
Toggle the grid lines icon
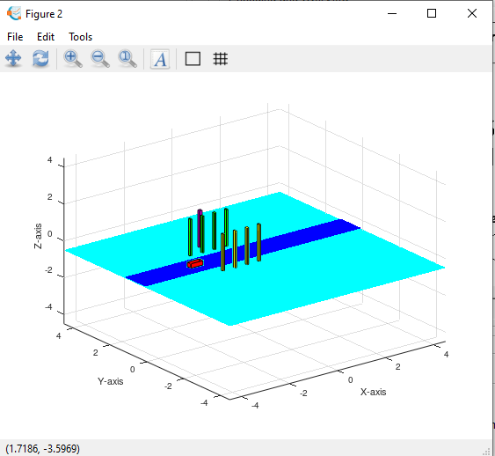(221, 59)
